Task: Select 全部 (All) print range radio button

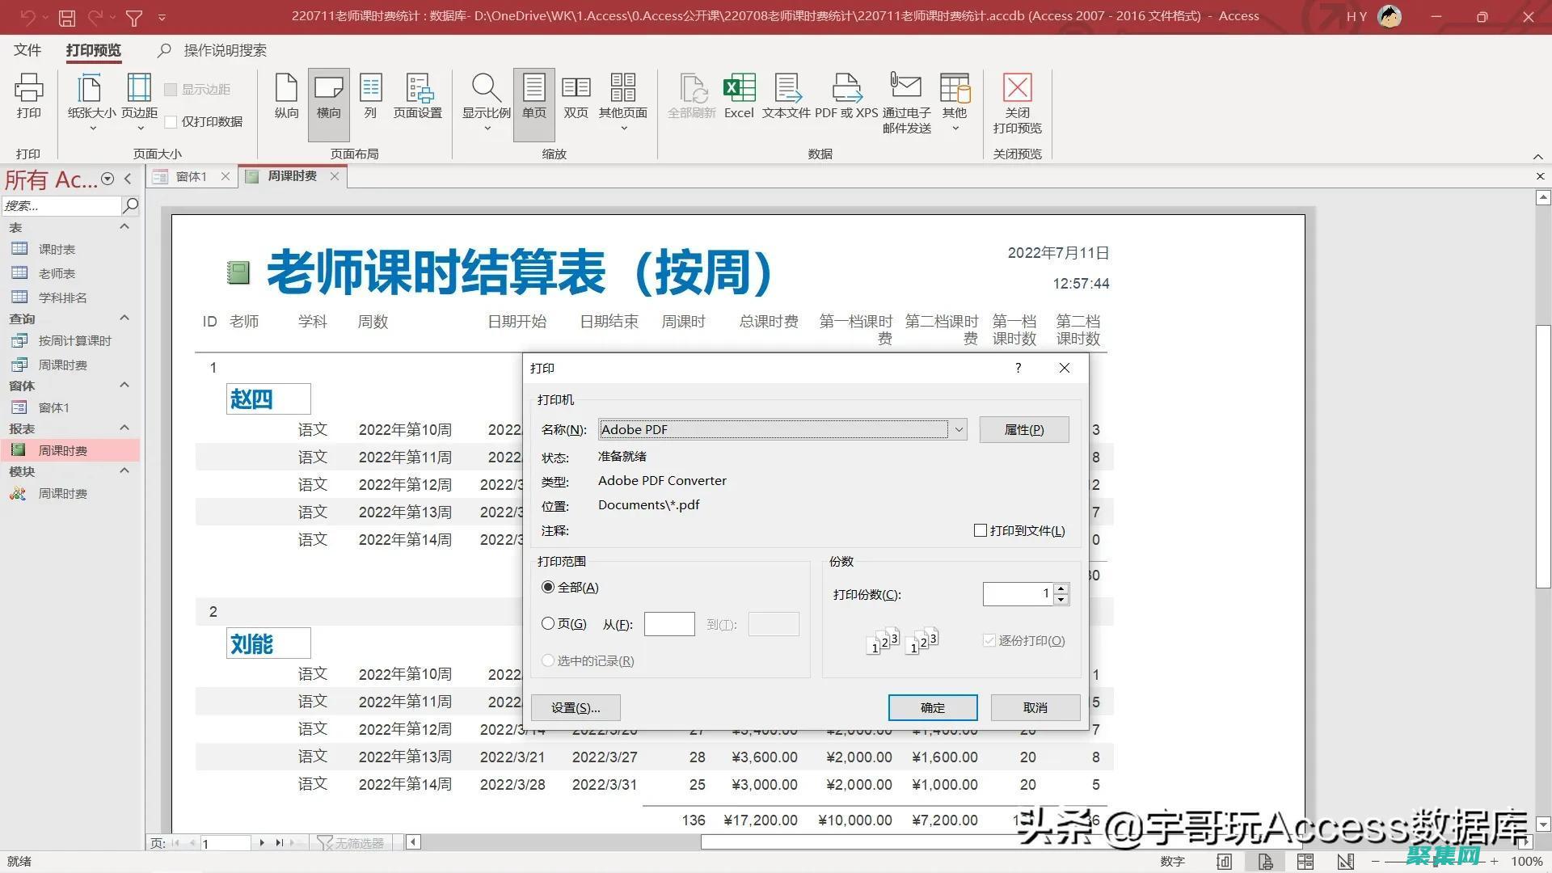Action: pos(546,588)
